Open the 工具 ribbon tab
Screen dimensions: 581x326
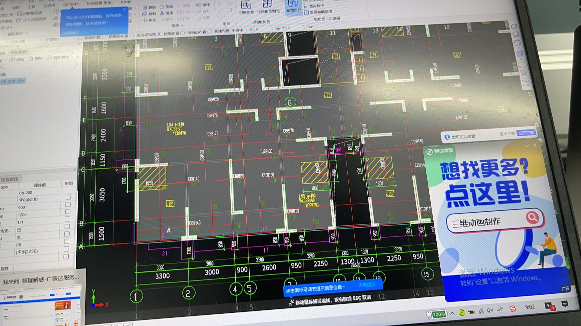pyautogui.click(x=31, y=6)
